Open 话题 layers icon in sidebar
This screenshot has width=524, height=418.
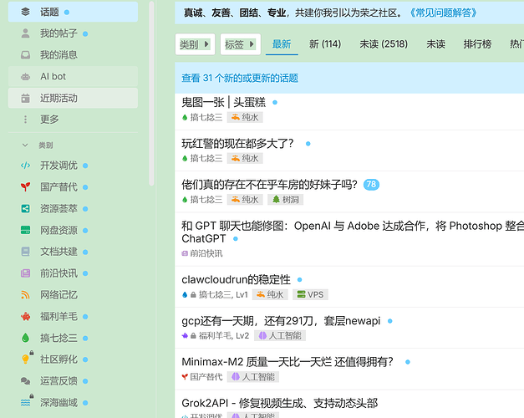point(25,12)
